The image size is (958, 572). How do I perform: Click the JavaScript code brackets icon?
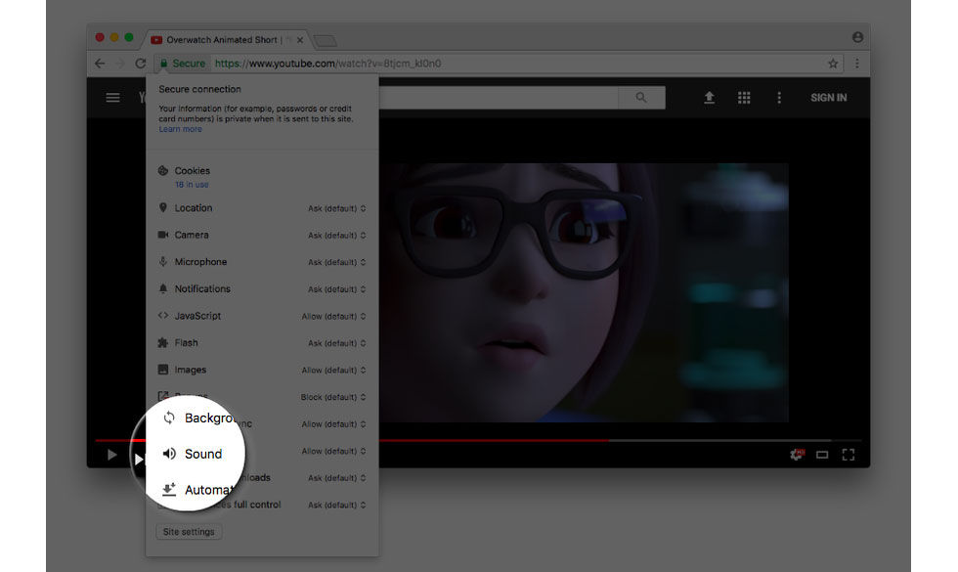(163, 315)
